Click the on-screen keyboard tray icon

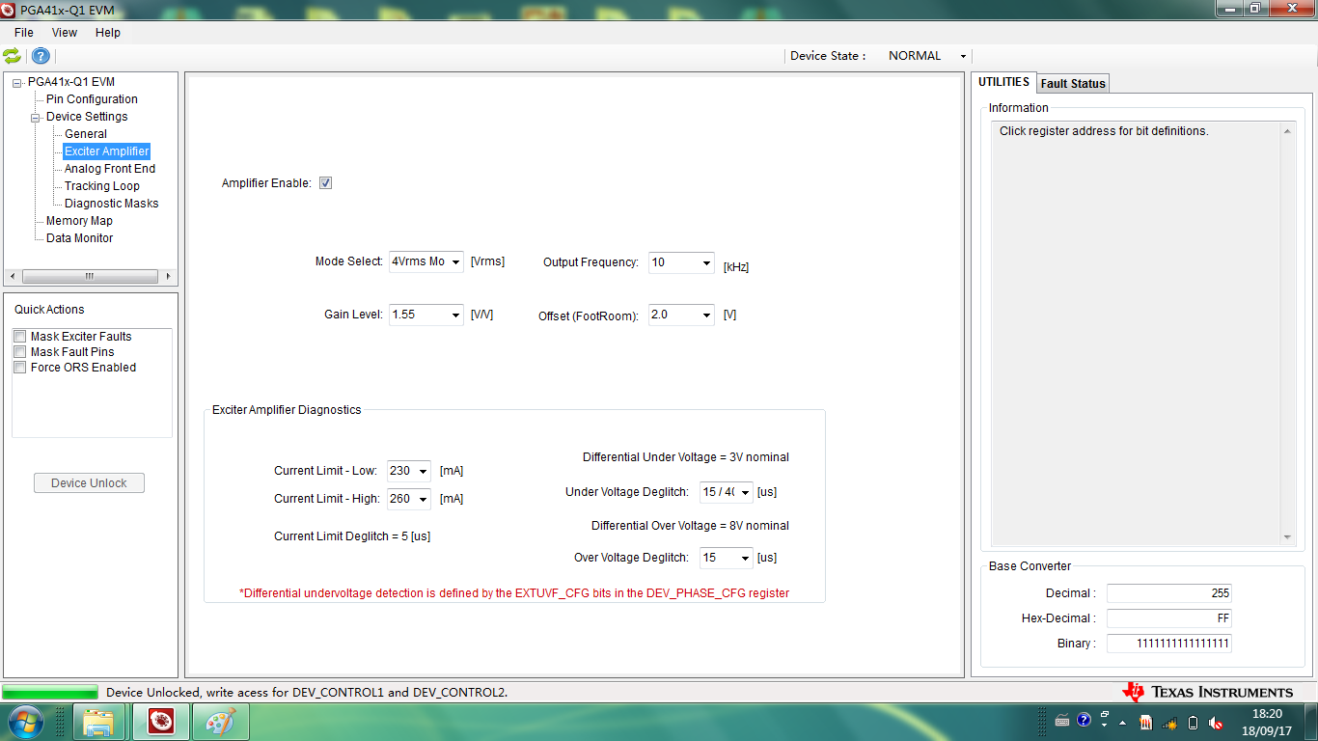(1062, 722)
